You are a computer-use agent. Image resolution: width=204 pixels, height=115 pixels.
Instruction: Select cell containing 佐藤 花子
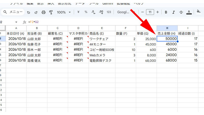(x=37, y=44)
